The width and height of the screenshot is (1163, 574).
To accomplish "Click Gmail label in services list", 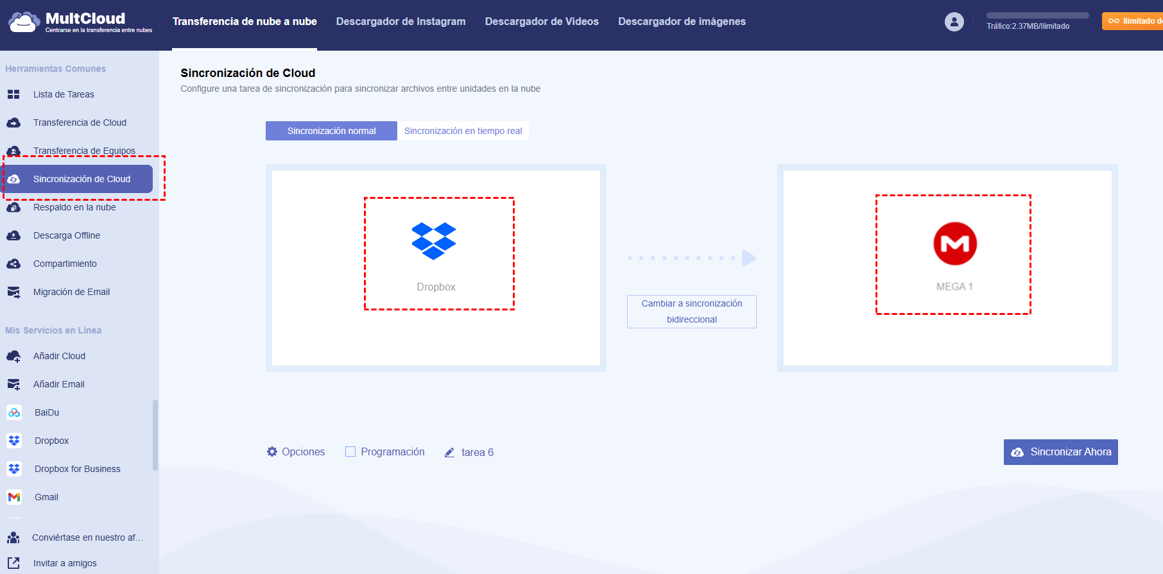I will point(46,497).
